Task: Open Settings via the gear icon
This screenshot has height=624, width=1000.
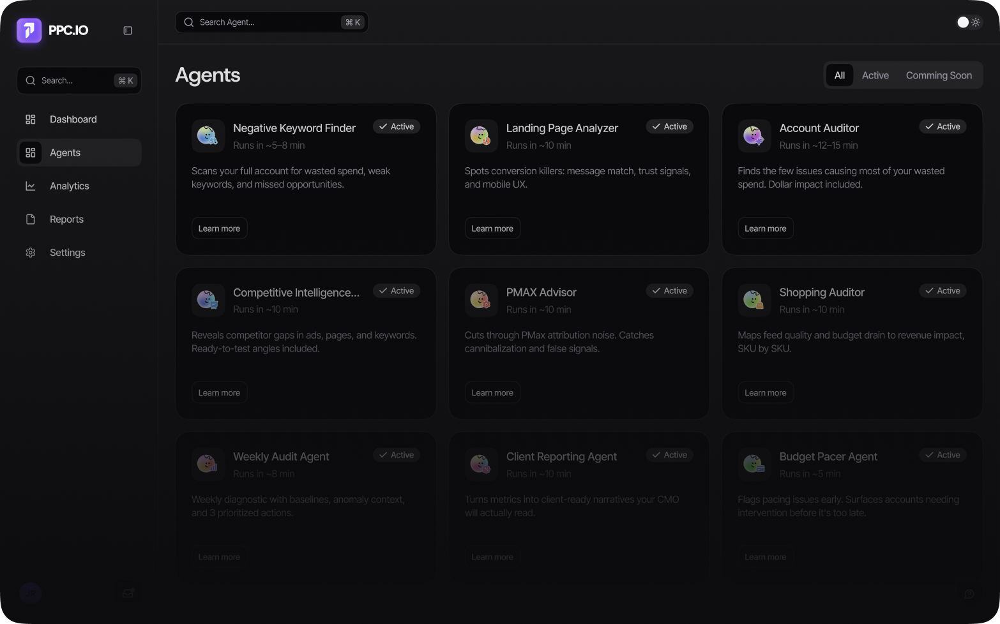Action: tap(31, 253)
